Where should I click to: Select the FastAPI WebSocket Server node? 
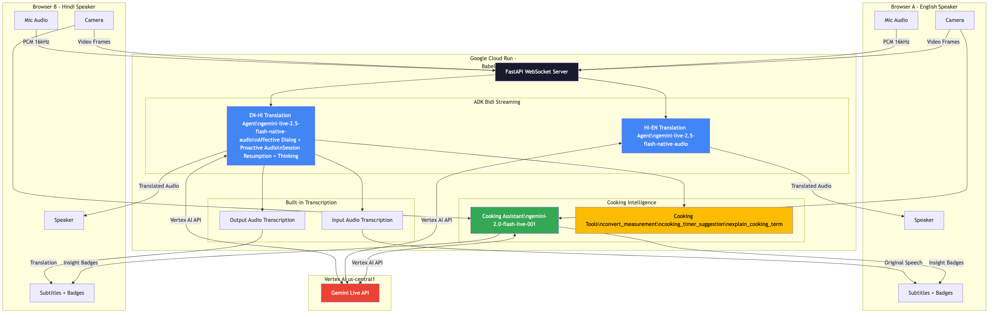pos(536,72)
